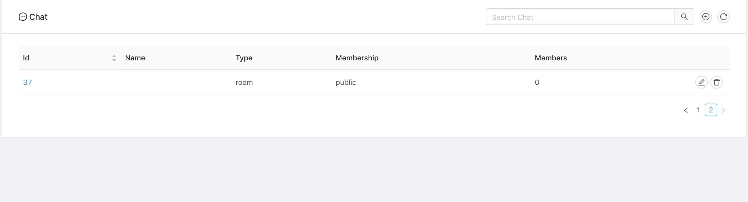This screenshot has width=748, height=202.
Task: Click the search magnifier icon
Action: (684, 16)
